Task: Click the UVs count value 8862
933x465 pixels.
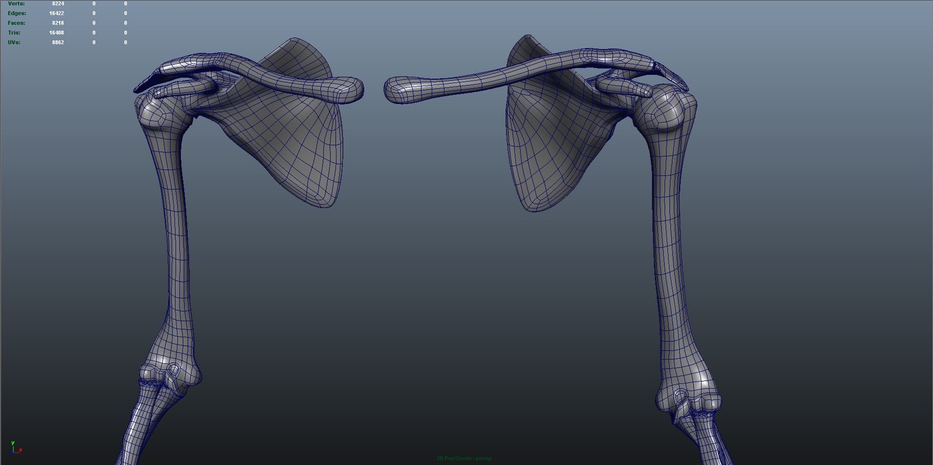Action: [57, 42]
